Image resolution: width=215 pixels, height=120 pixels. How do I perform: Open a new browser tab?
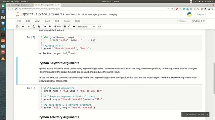(x=63, y=5)
